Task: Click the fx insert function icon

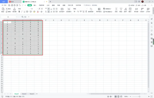Action: pyautogui.click(x=25, y=17)
